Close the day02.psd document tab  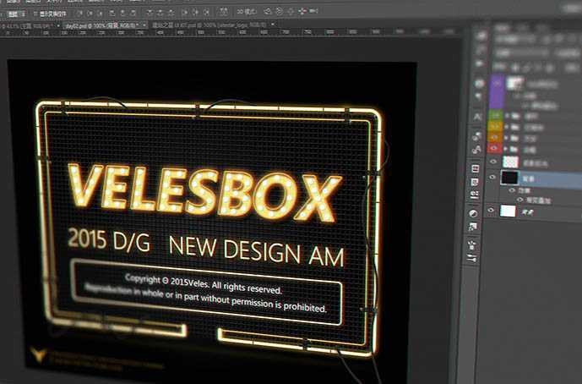click(x=144, y=25)
